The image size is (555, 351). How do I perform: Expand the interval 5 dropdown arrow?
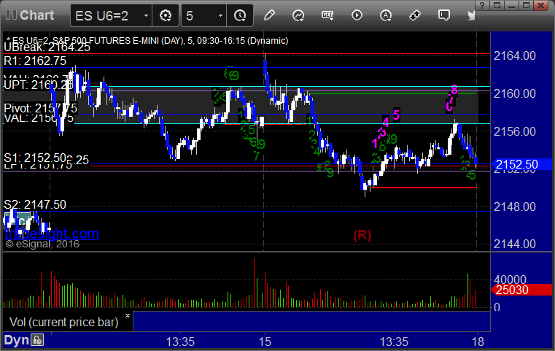[220, 15]
